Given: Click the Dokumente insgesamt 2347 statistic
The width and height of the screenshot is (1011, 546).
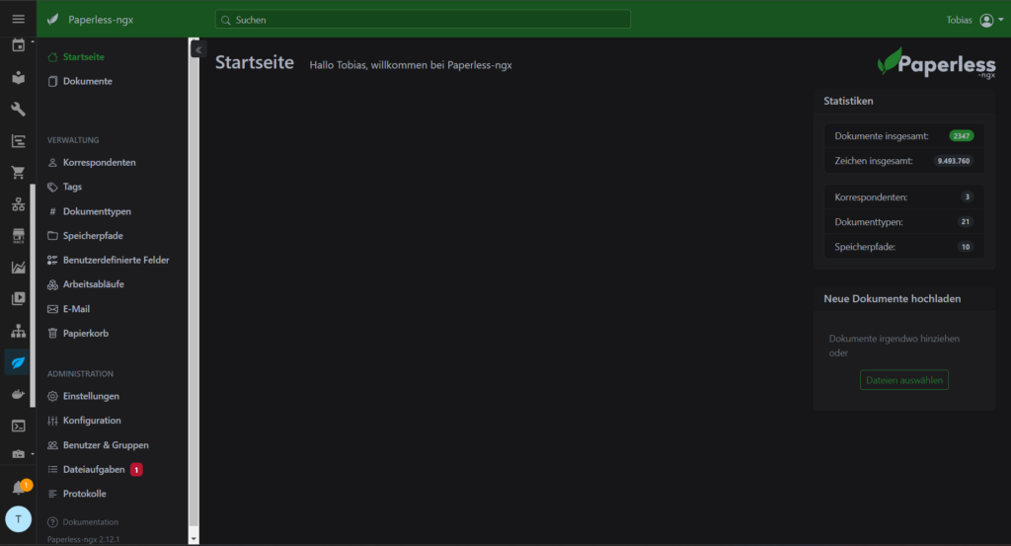Looking at the screenshot, I should pyautogui.click(x=904, y=136).
